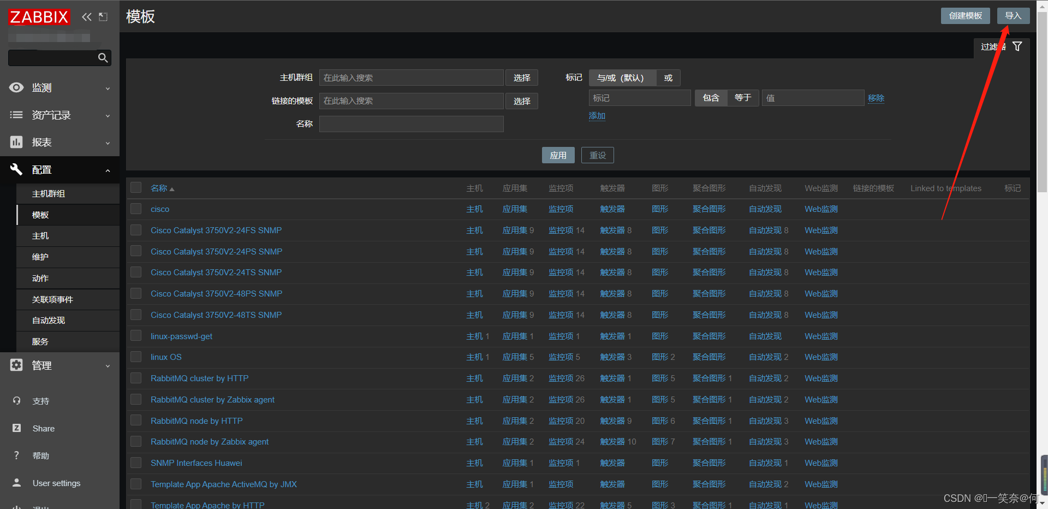Screen dimensions: 1048x509
Task: Check the linux-passwd-get row checkbox
Action: (x=136, y=336)
